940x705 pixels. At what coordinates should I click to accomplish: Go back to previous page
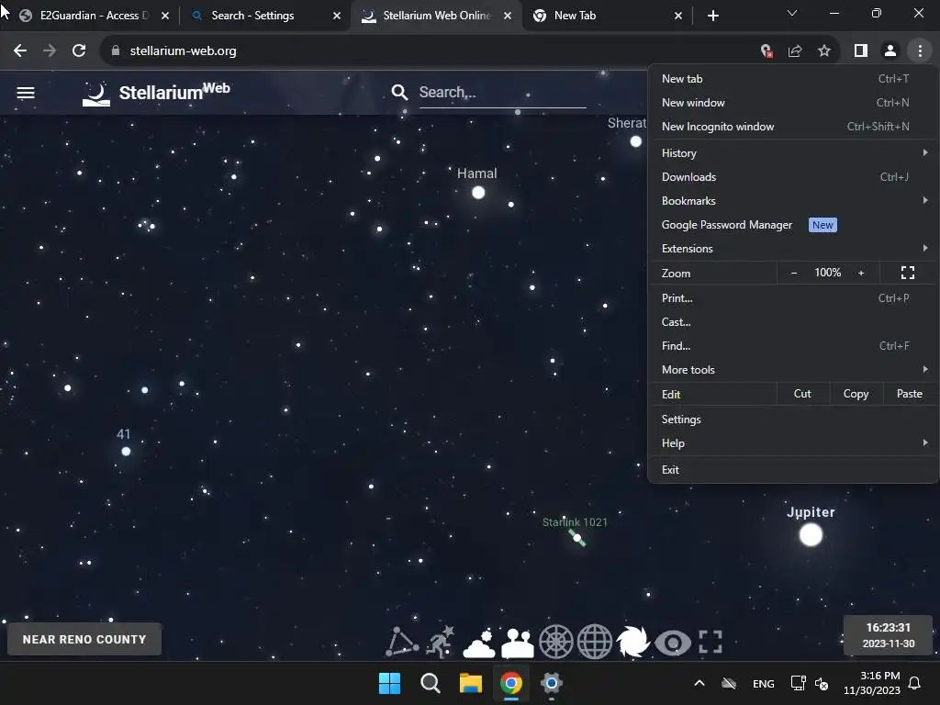click(20, 51)
